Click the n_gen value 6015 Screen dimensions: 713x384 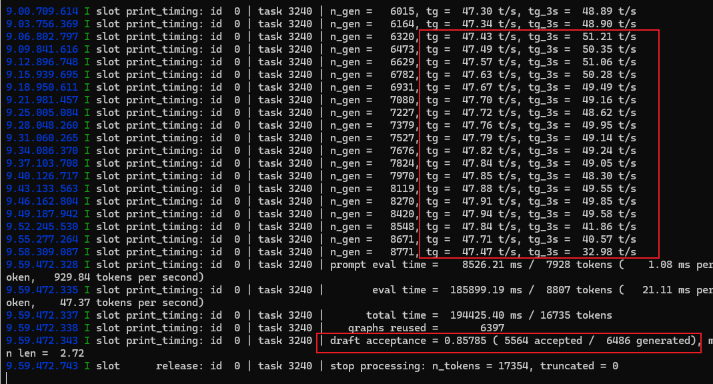point(402,11)
